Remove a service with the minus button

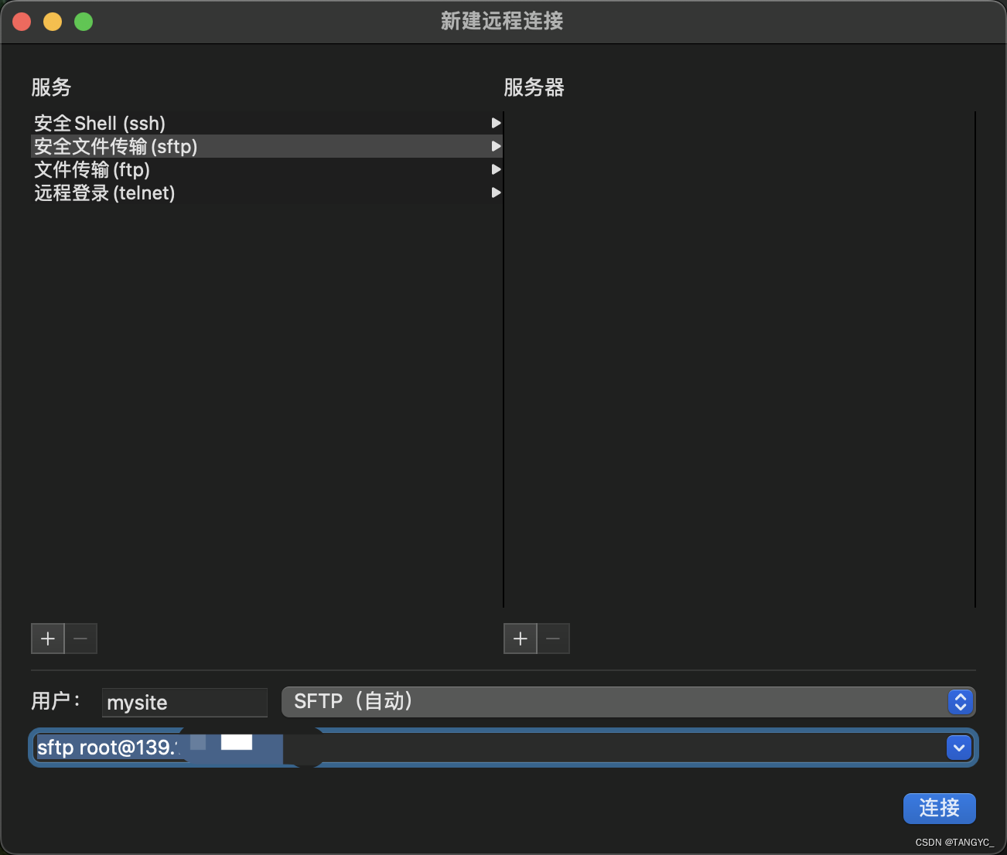[80, 639]
